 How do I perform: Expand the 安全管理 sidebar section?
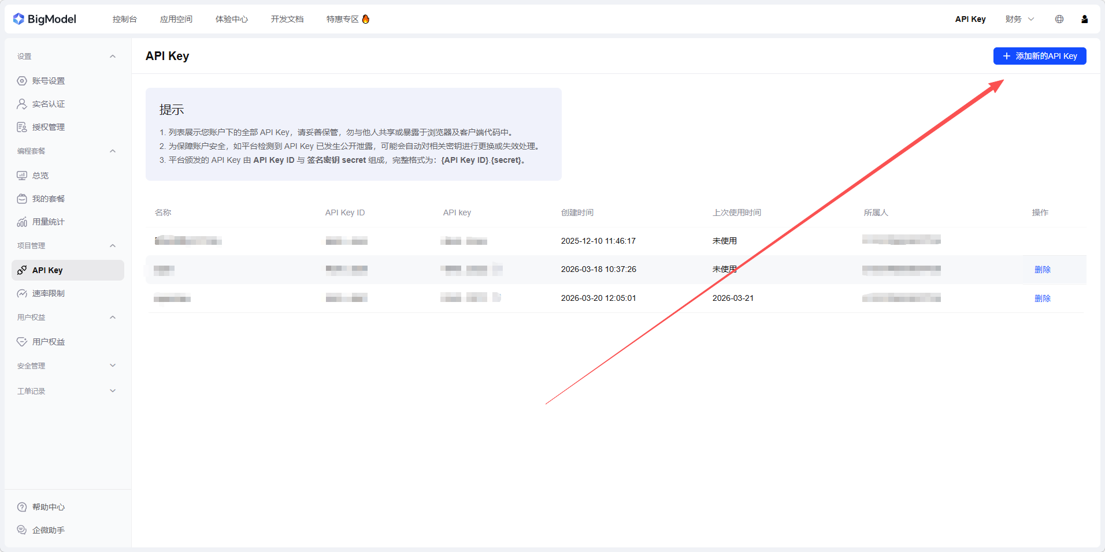[113, 365]
